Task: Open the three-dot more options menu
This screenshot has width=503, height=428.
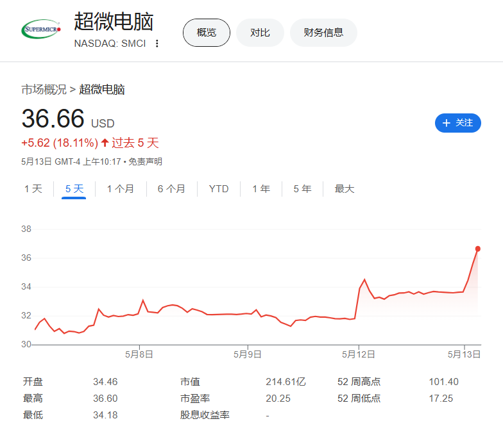Action: click(157, 44)
